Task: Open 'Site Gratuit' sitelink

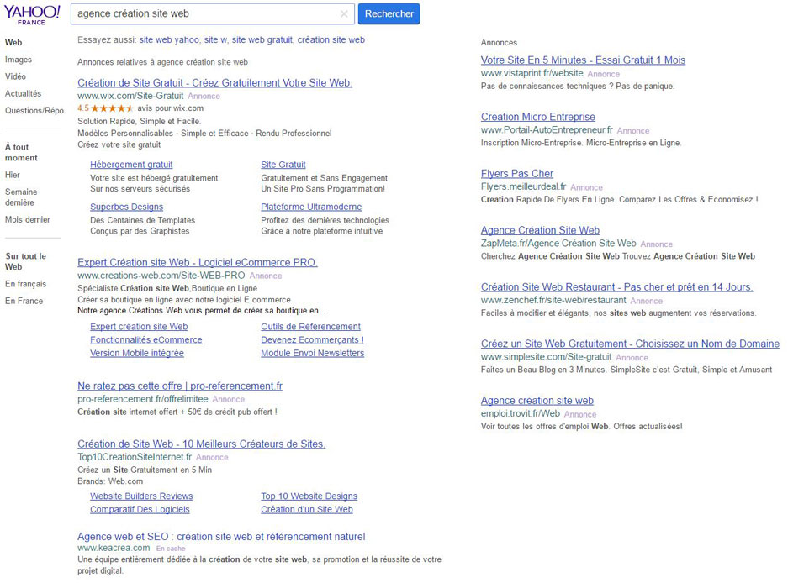Action: [x=283, y=165]
